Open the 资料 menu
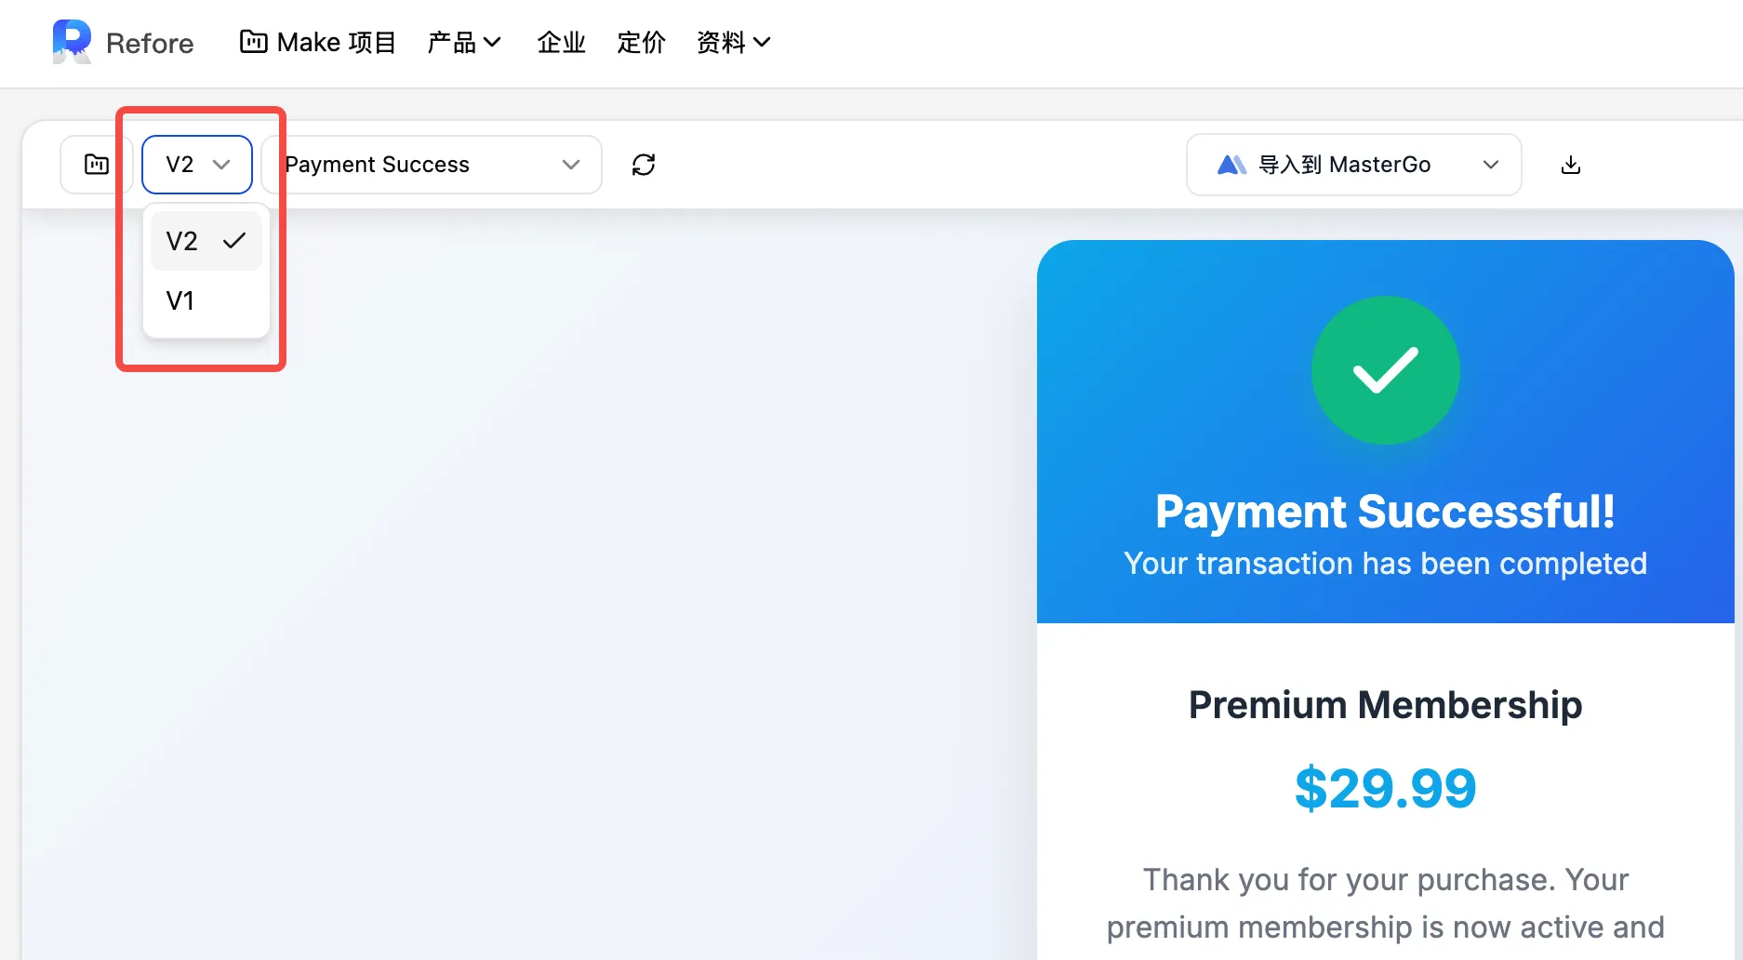1743x960 pixels. click(734, 42)
